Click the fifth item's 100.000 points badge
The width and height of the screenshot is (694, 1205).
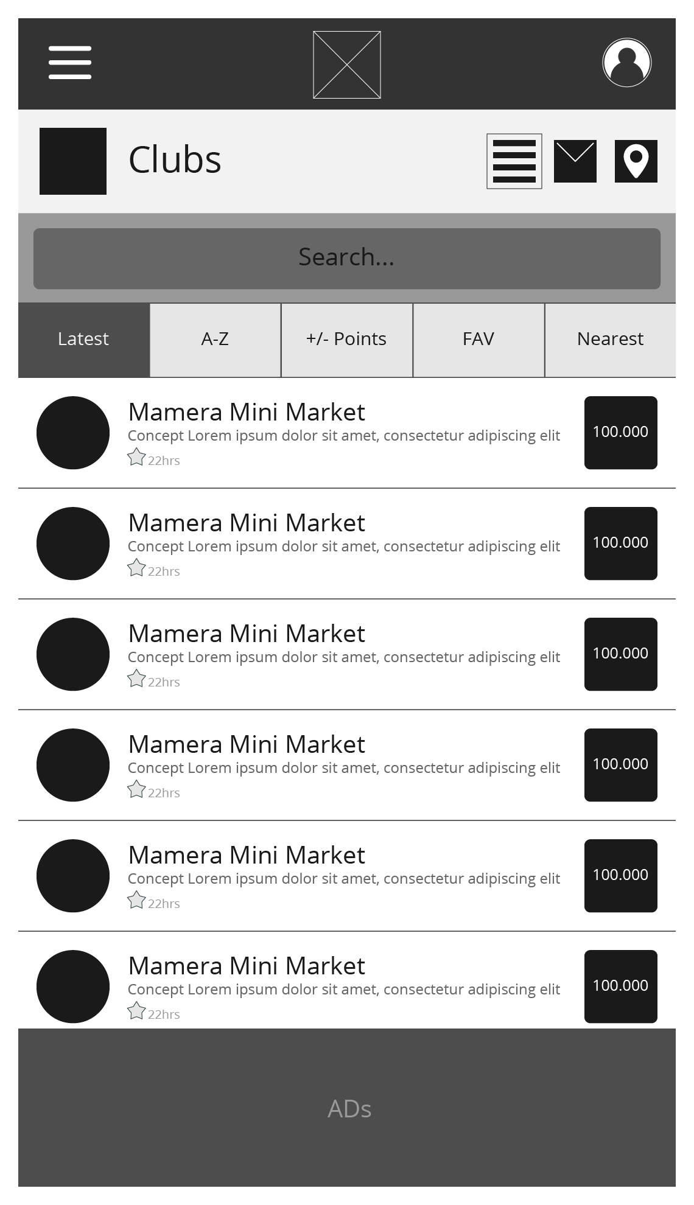coord(621,876)
